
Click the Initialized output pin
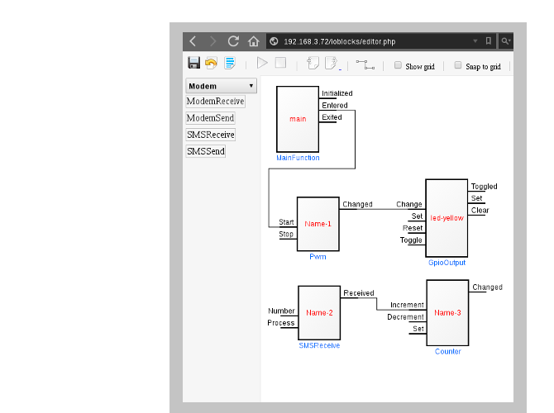tap(337, 93)
